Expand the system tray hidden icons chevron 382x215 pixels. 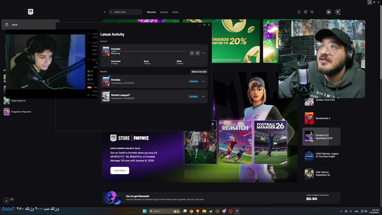coord(341,211)
